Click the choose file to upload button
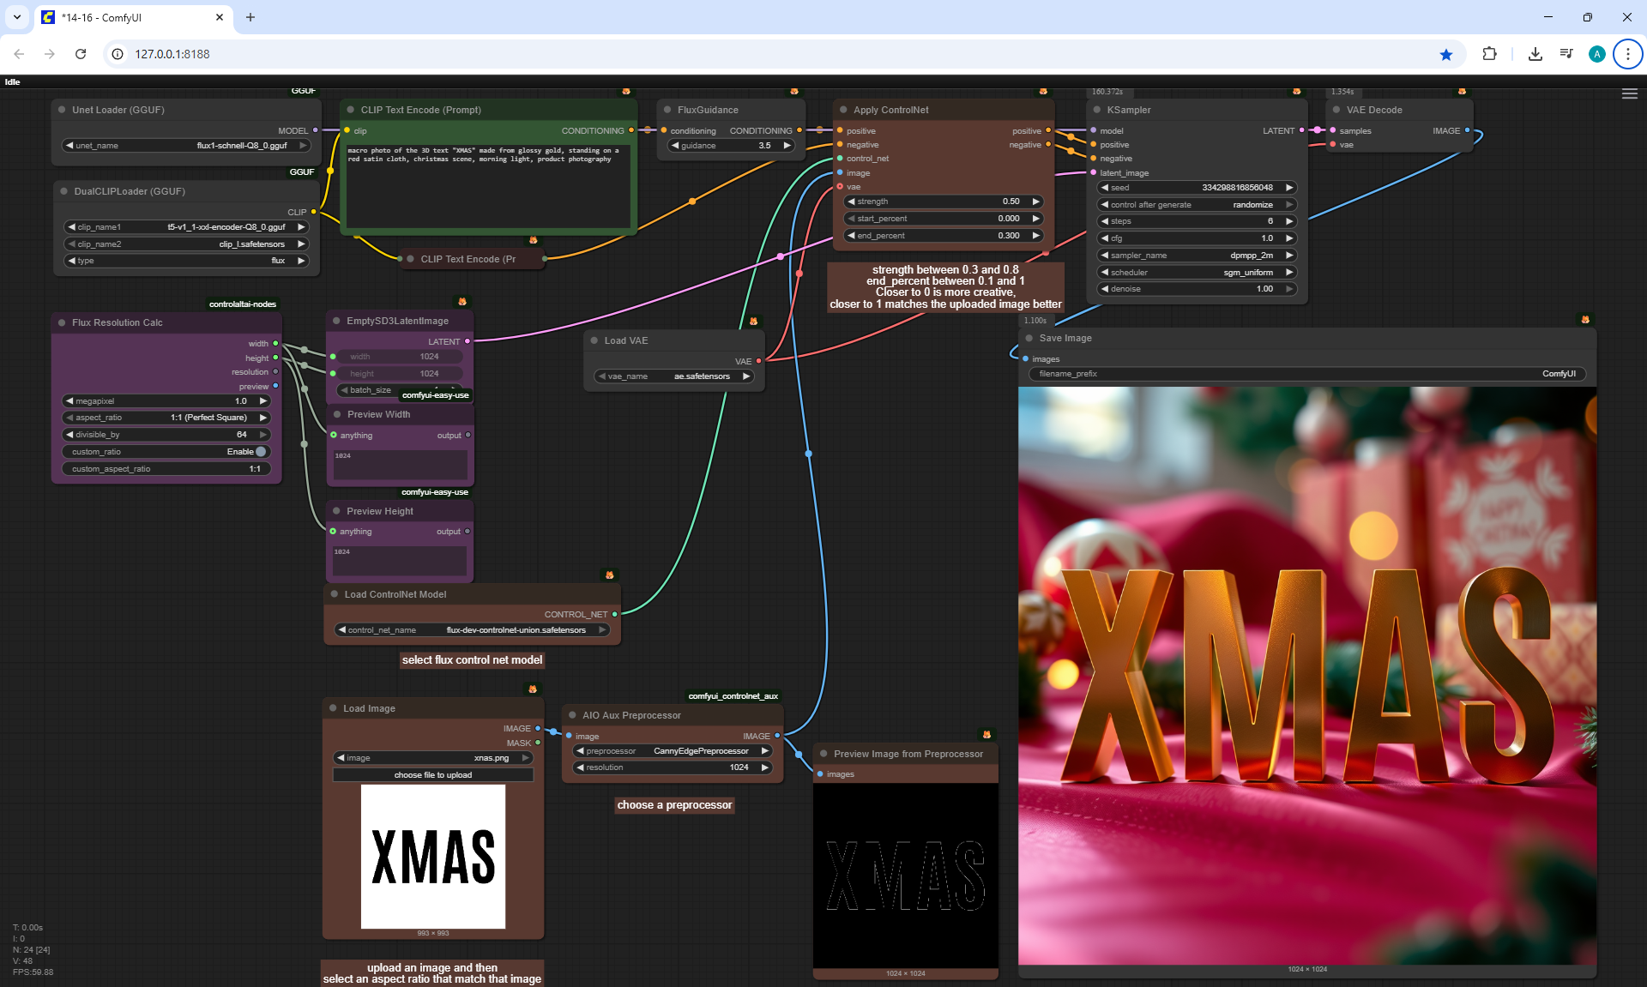Viewport: 1647px width, 987px height. (432, 775)
